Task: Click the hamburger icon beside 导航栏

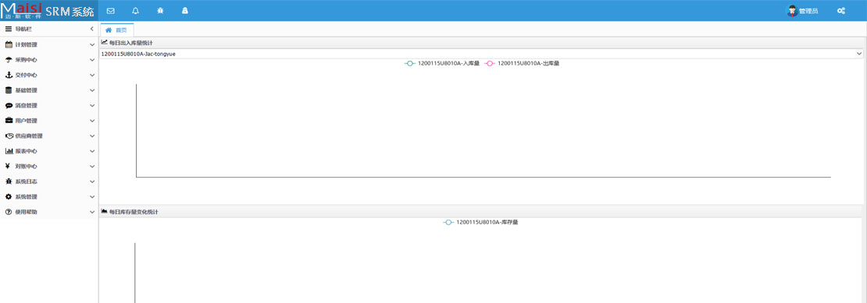Action: [9, 29]
